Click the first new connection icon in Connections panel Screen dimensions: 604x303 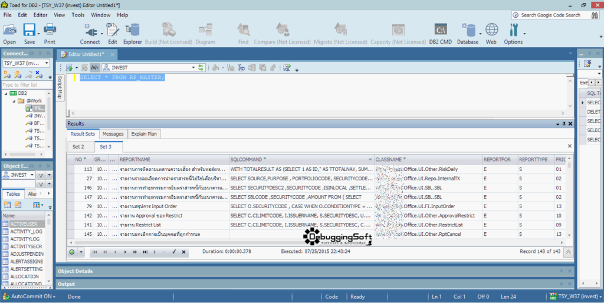(7, 74)
